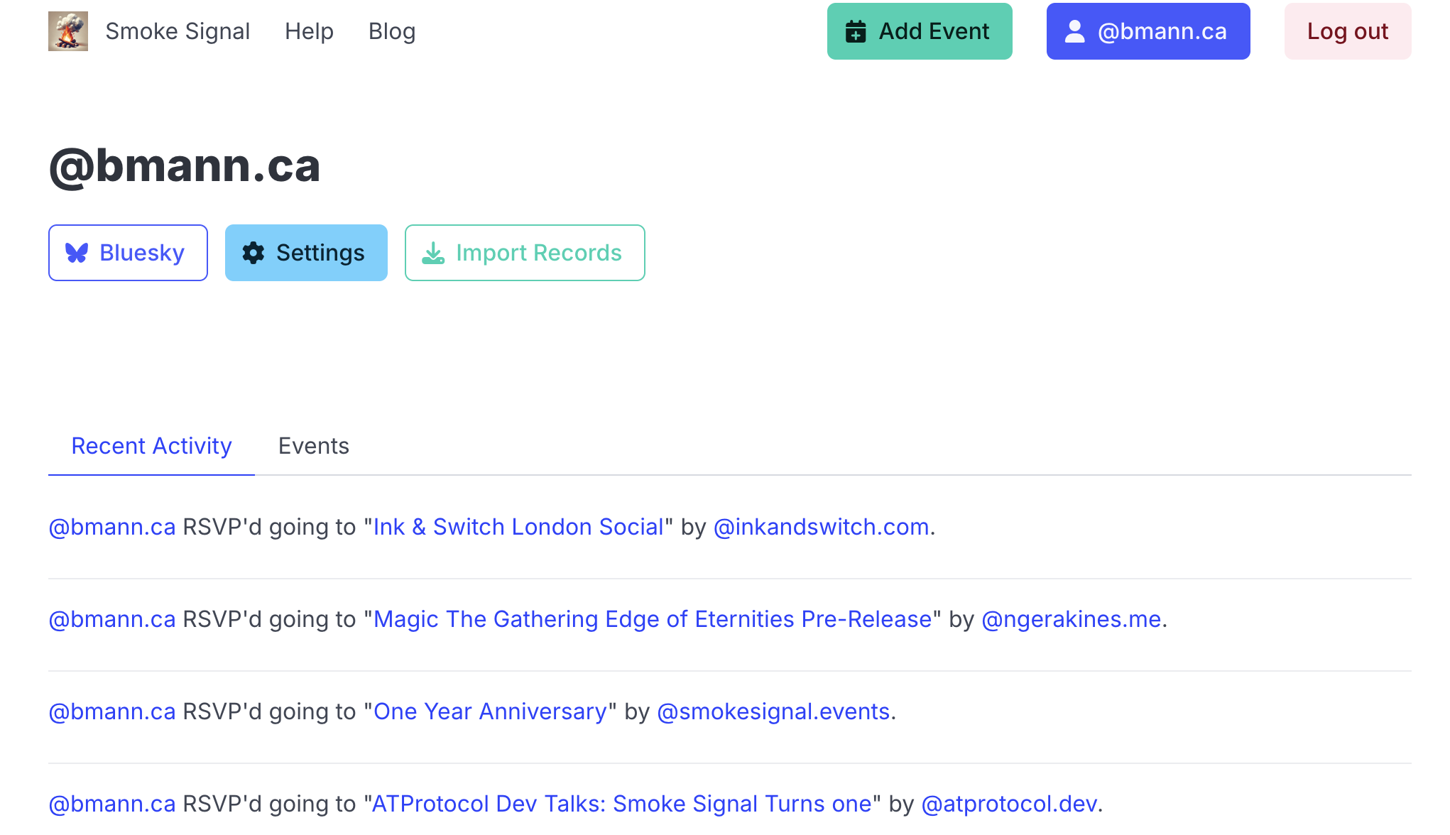Visit @atprotocol.dev profile link
This screenshot has height=835, width=1450.
click(x=1009, y=804)
